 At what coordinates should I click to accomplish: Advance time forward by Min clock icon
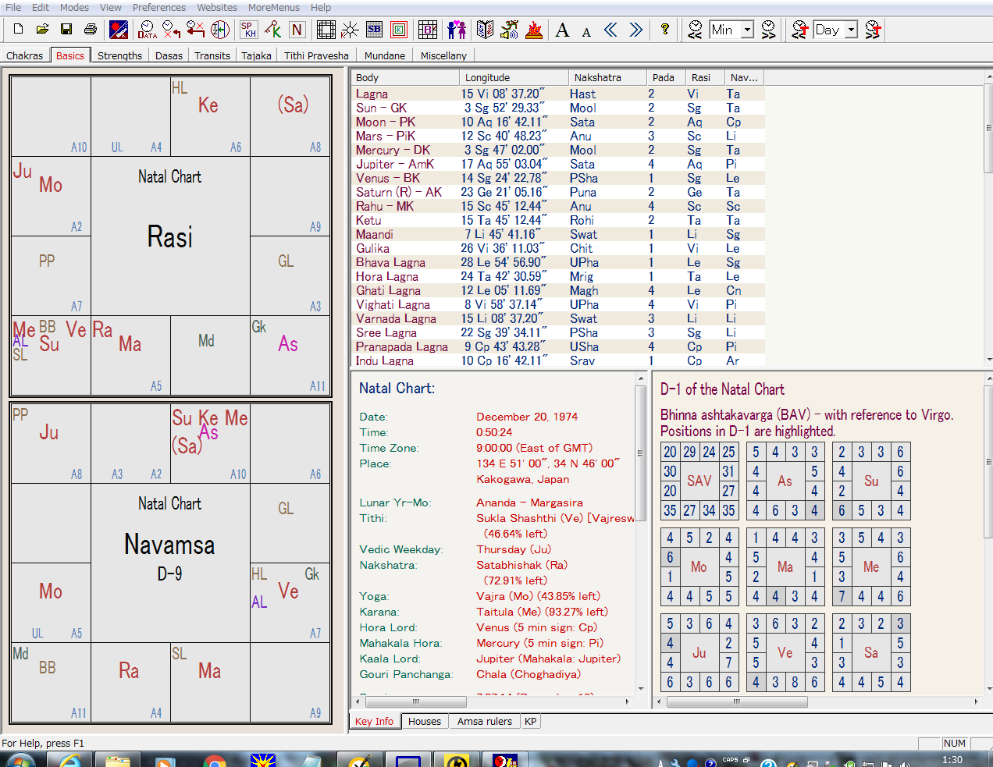769,30
